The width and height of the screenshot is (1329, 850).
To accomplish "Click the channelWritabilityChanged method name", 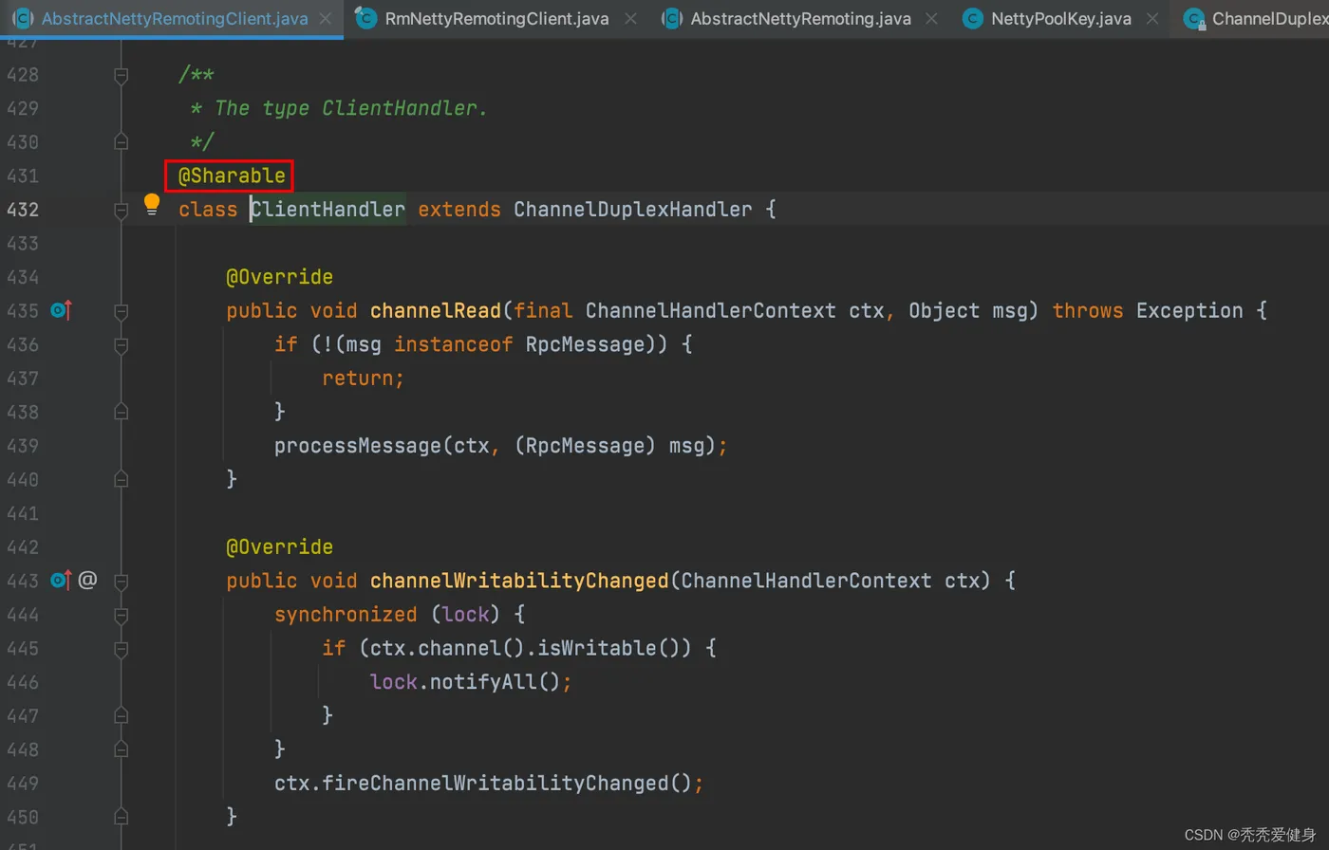I will 519,580.
